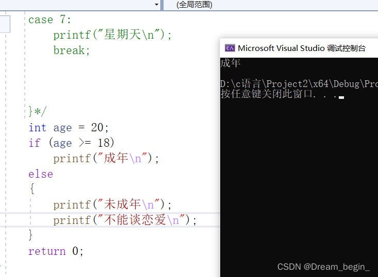Click the printf("星期天\n") comment line

(112, 34)
